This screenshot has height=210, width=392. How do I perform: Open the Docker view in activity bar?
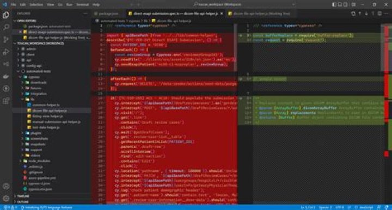coord(6,76)
